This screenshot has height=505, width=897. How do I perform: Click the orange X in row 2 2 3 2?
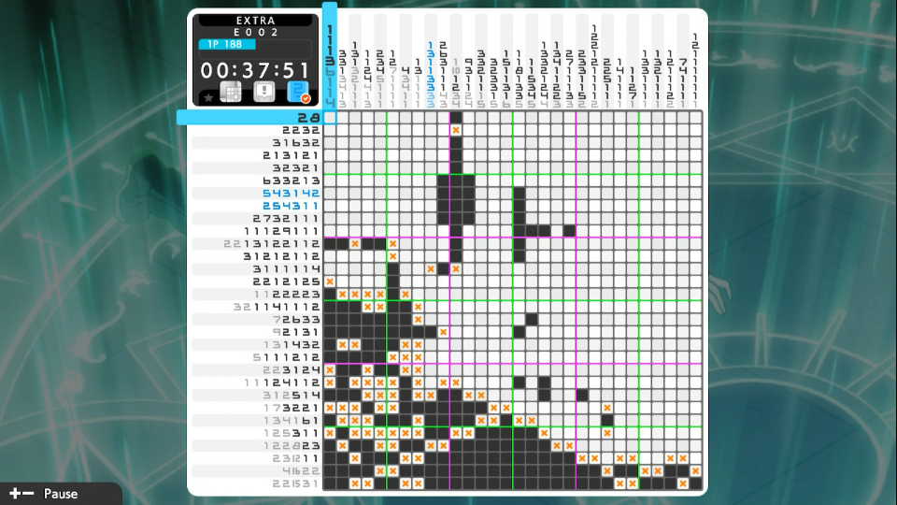[456, 130]
